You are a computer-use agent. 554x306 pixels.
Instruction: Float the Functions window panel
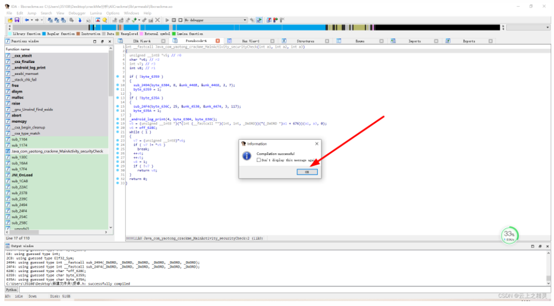coord(102,41)
